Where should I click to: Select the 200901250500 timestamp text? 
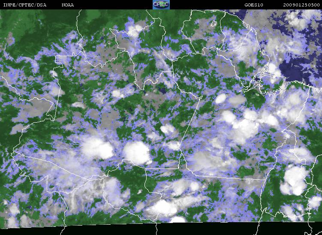point(301,5)
